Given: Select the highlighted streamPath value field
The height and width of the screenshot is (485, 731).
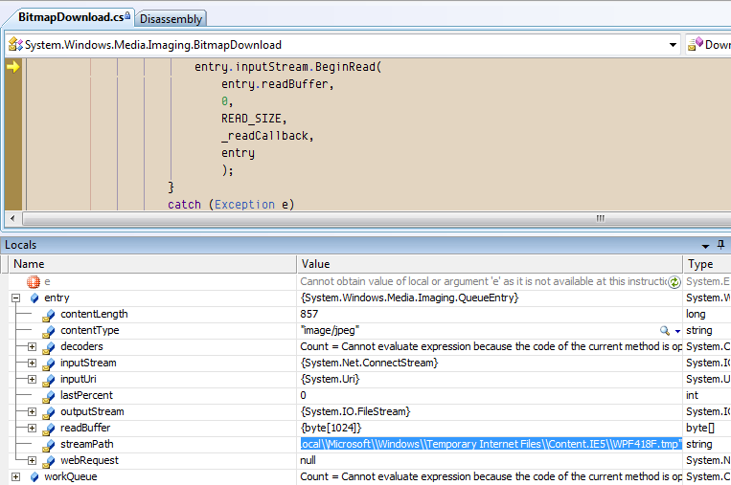Looking at the screenshot, I should coord(489,444).
